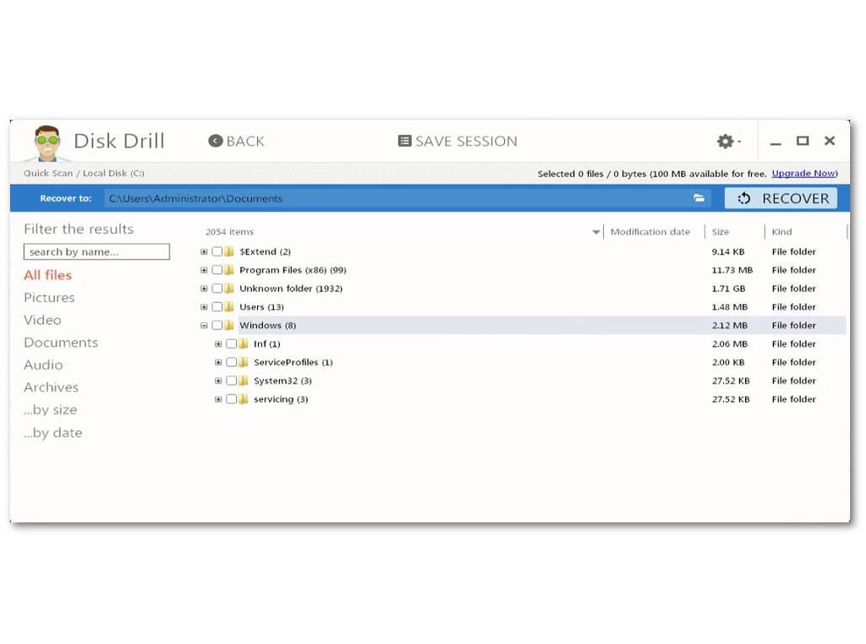This screenshot has width=866, height=644.
Task: Select the All files filter
Action: click(x=47, y=275)
